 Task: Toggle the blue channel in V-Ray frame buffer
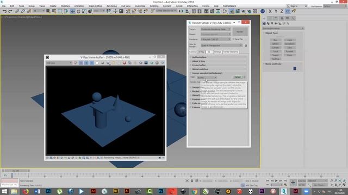point(92,63)
